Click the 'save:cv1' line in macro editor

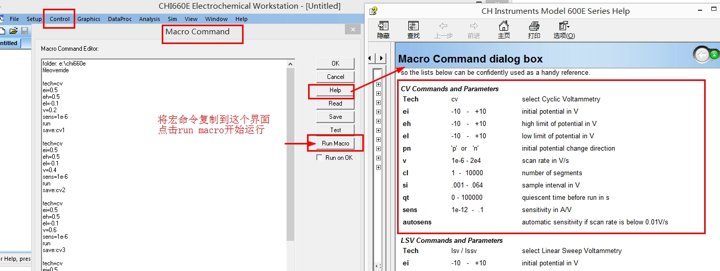[54, 130]
